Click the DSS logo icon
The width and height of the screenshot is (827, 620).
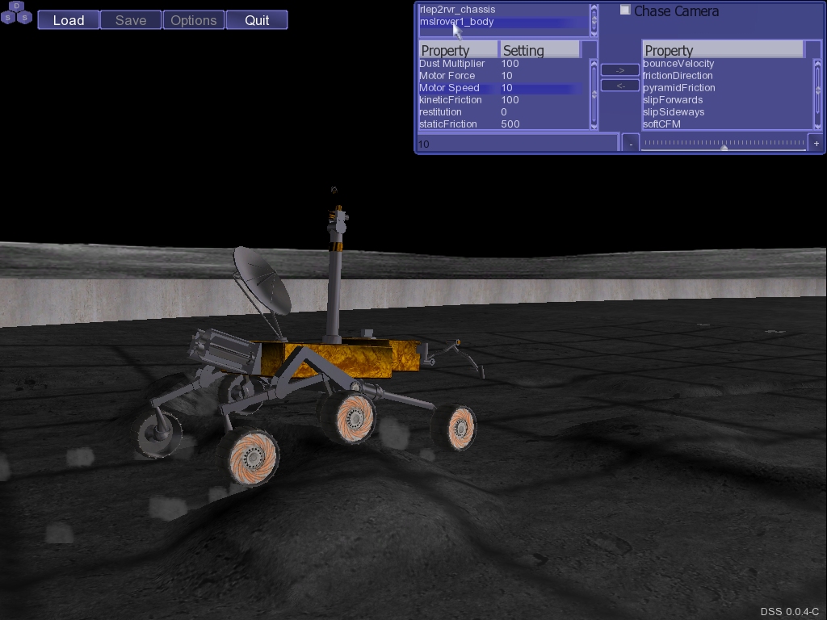pos(17,13)
